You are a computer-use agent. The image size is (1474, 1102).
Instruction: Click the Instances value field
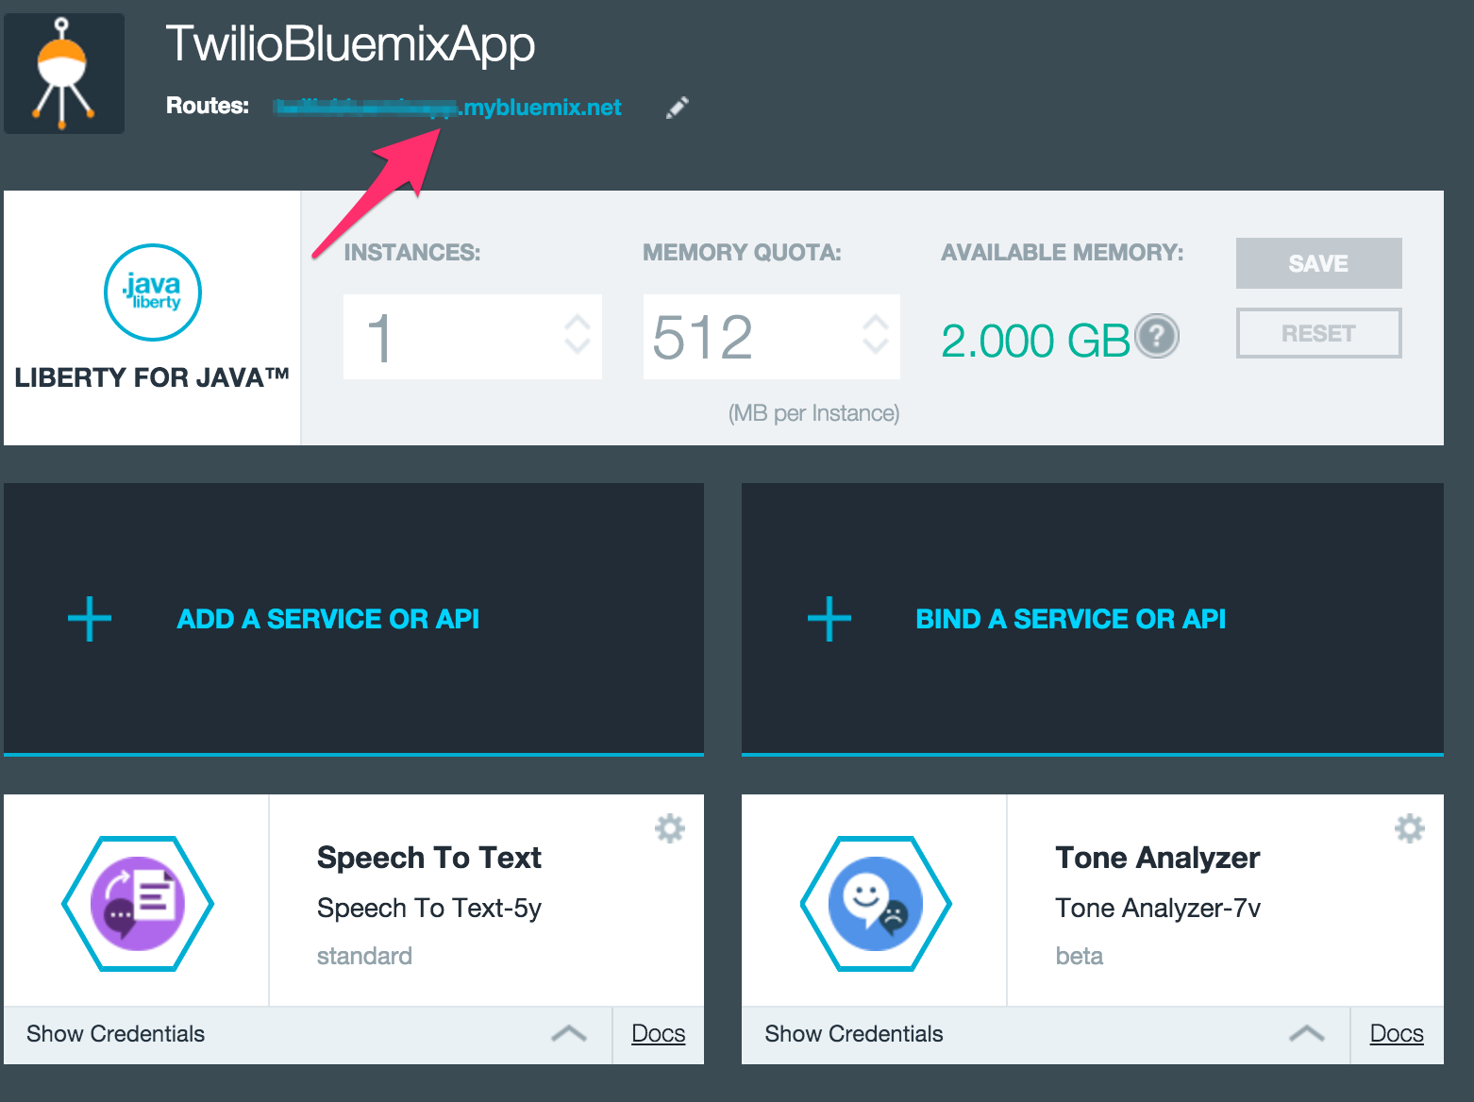[473, 337]
